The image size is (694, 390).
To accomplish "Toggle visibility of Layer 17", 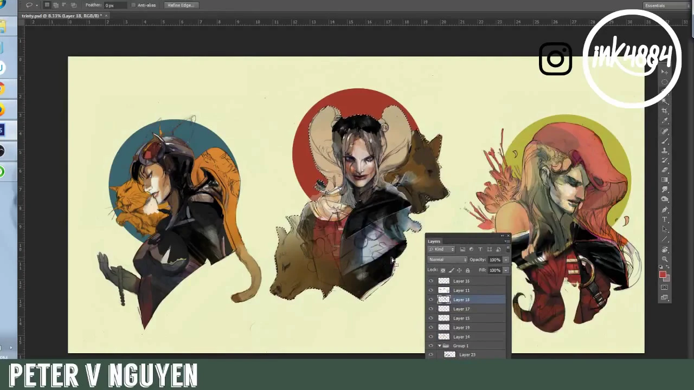I will (431, 309).
